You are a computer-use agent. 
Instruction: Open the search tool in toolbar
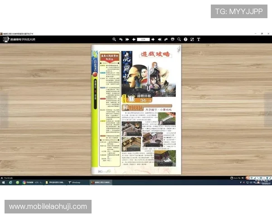pos(179,40)
